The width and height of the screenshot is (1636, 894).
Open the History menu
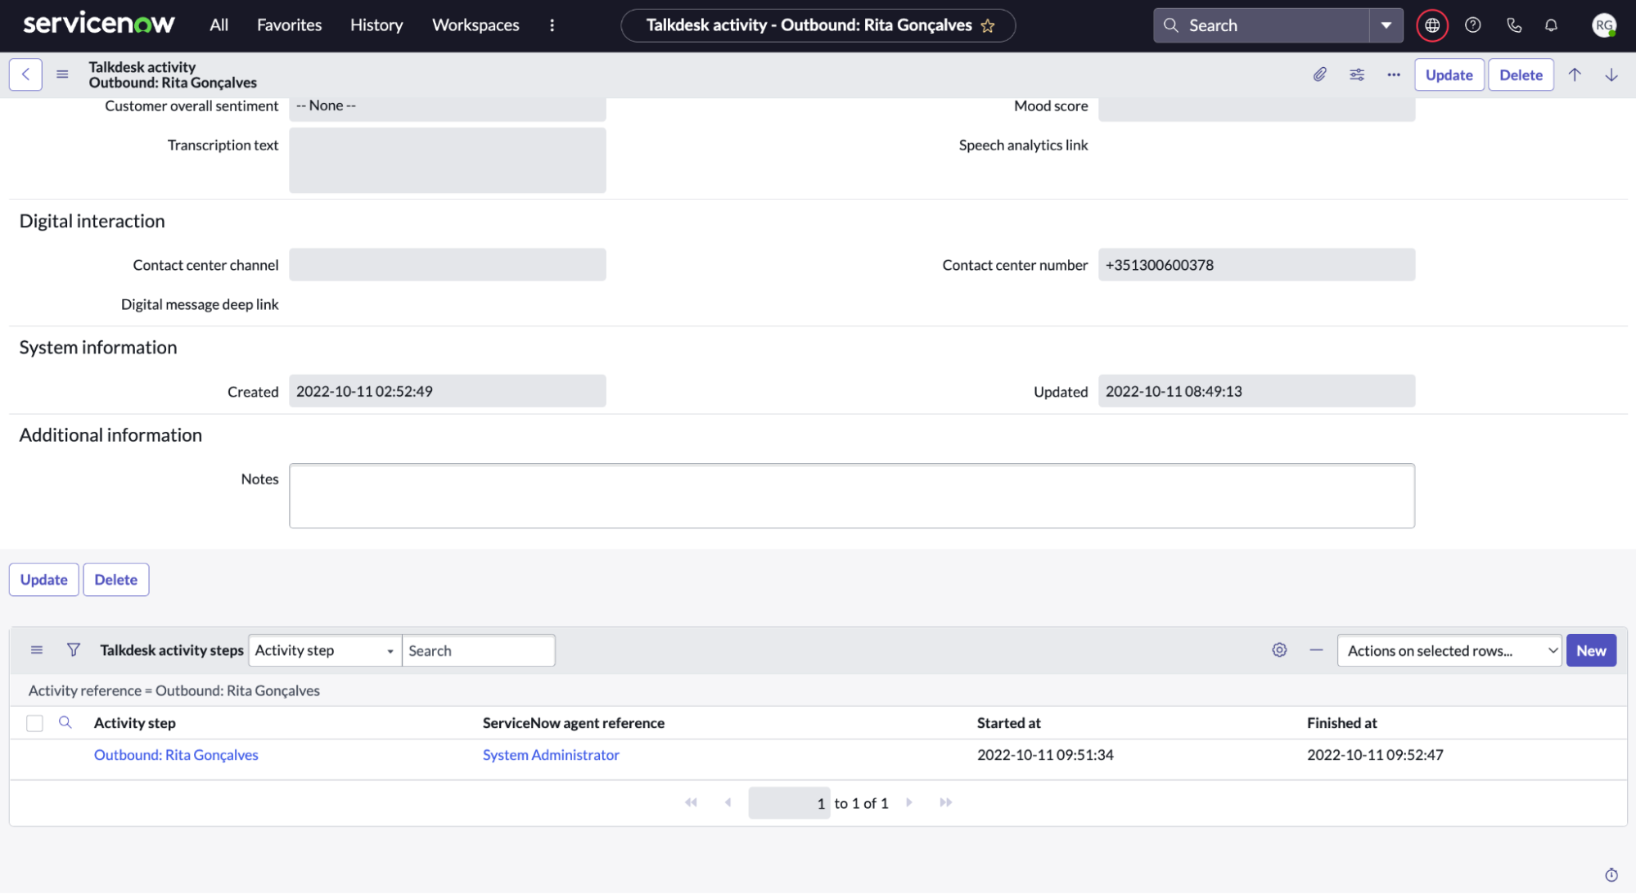[x=376, y=25]
